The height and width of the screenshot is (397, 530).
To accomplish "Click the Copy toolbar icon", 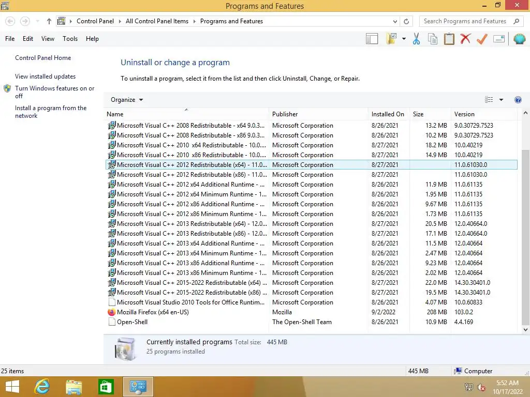I will pyautogui.click(x=433, y=39).
